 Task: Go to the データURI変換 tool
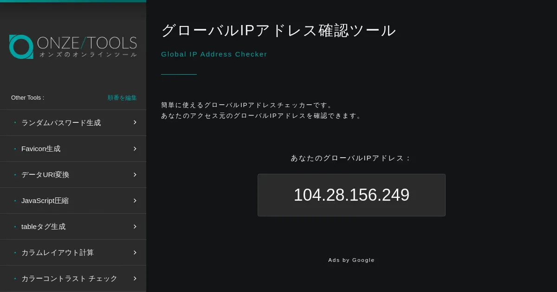tap(45, 175)
